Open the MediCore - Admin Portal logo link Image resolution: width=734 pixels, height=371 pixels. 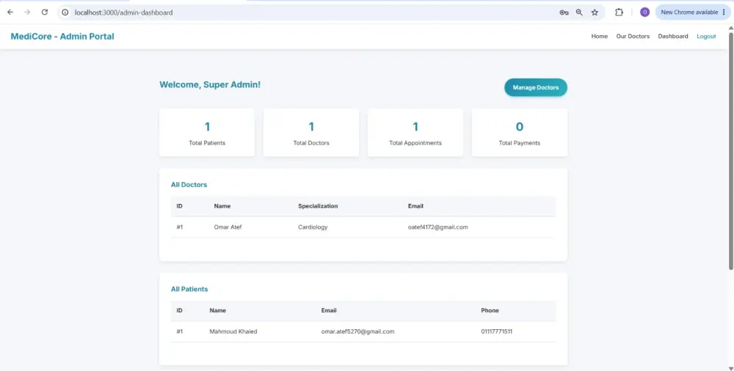pos(62,37)
